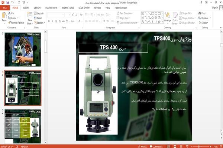
Task: Click the Find binoculars icon
Action: click(200, 13)
